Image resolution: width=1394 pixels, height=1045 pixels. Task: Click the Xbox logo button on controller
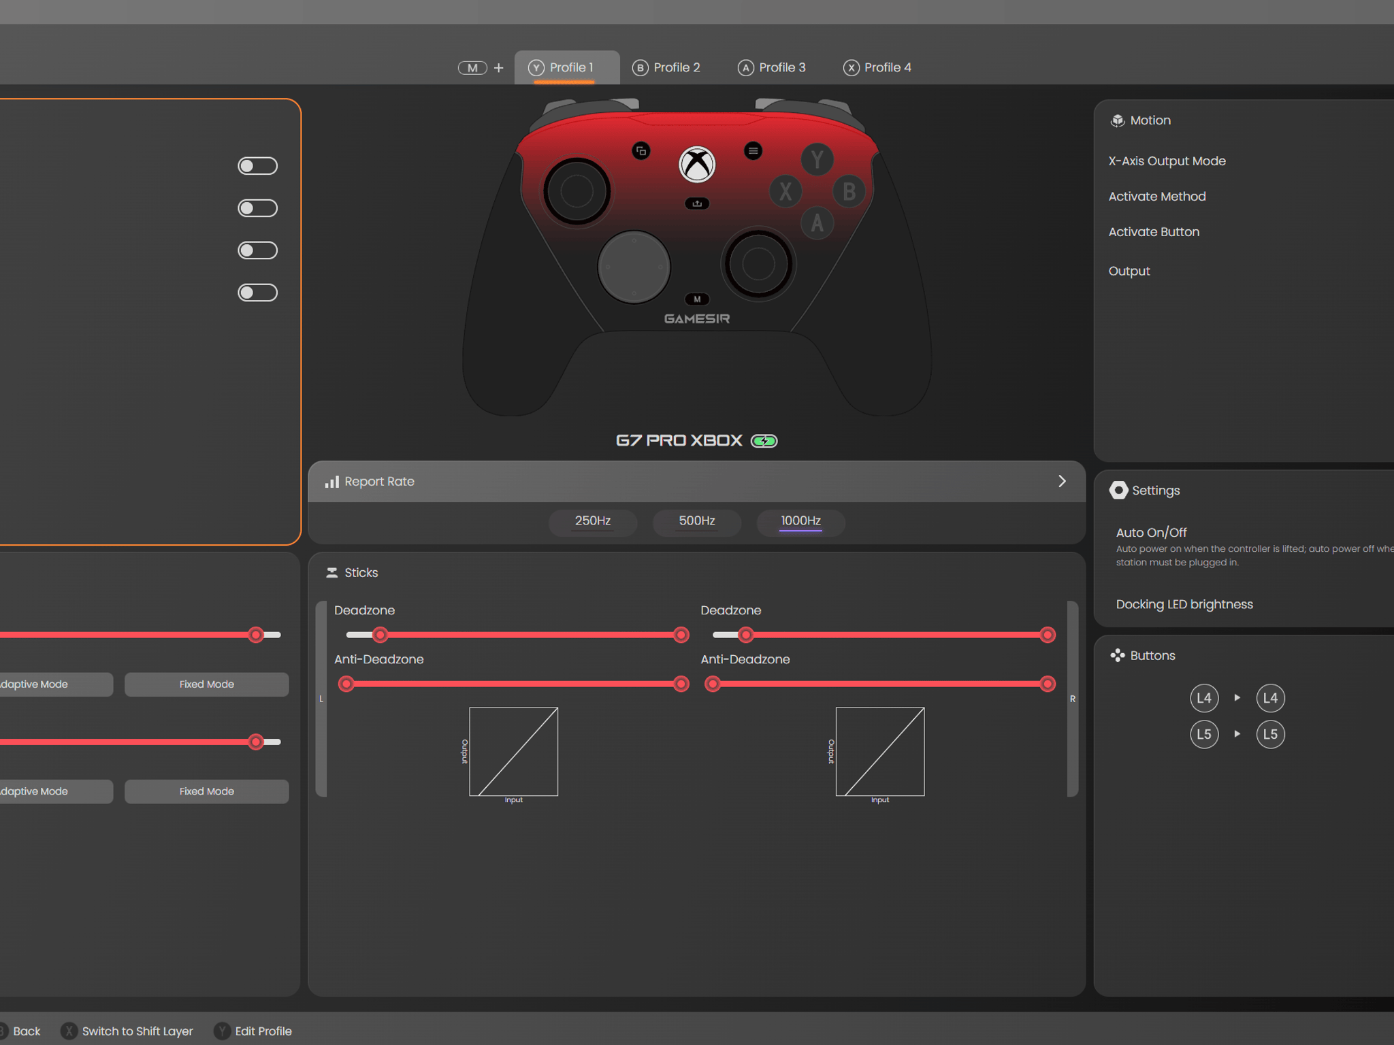pos(697,165)
